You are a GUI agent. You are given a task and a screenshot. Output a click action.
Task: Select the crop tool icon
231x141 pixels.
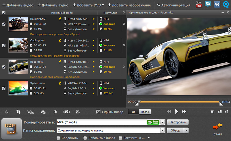click(18, 112)
